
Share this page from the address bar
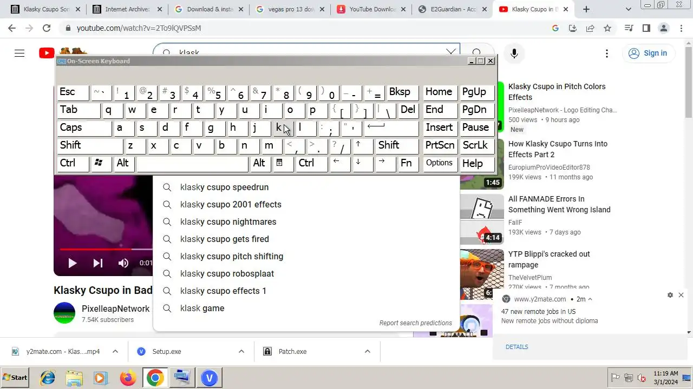[x=590, y=28]
